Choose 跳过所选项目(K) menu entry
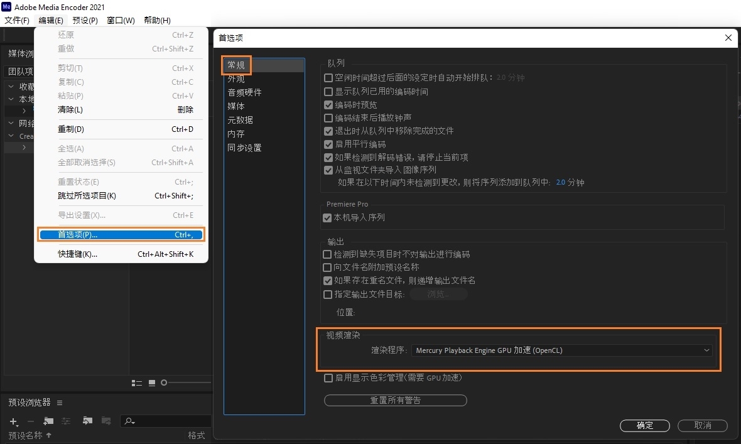 pyautogui.click(x=121, y=196)
